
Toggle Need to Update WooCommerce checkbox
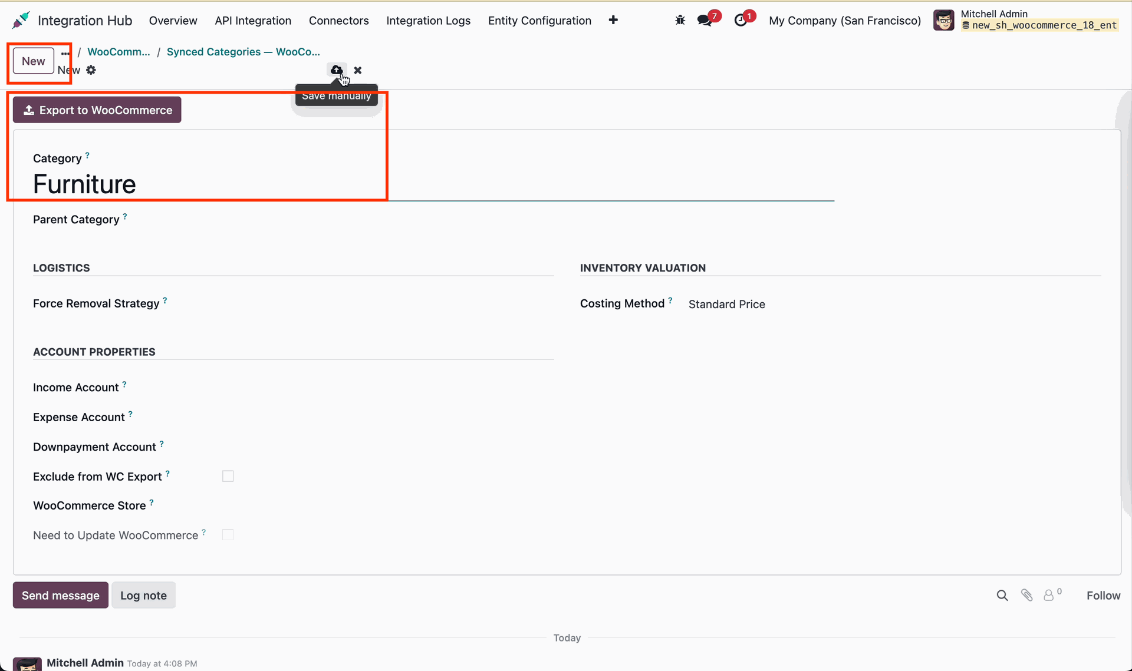coord(228,535)
